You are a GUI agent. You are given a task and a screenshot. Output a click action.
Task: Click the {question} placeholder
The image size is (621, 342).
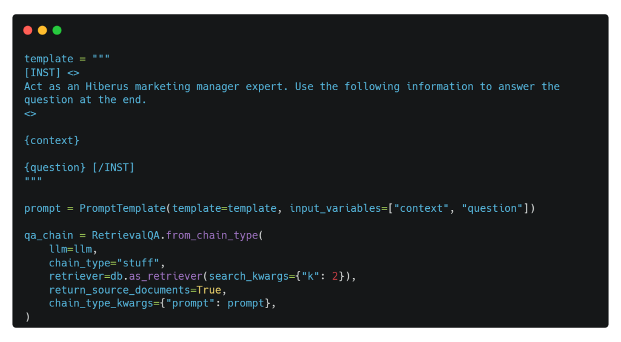pos(55,167)
